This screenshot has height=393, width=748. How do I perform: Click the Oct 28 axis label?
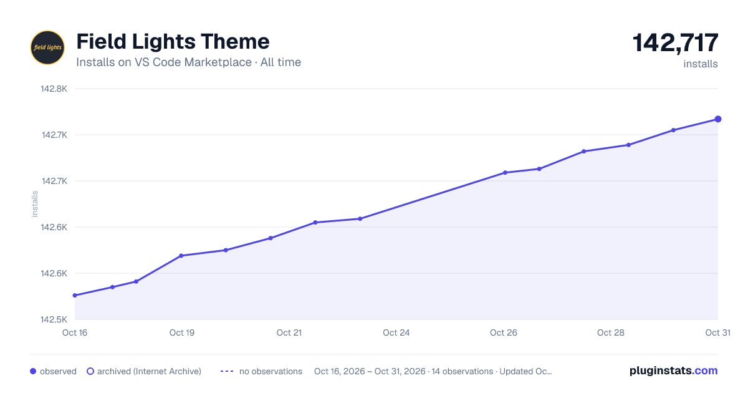[611, 332]
